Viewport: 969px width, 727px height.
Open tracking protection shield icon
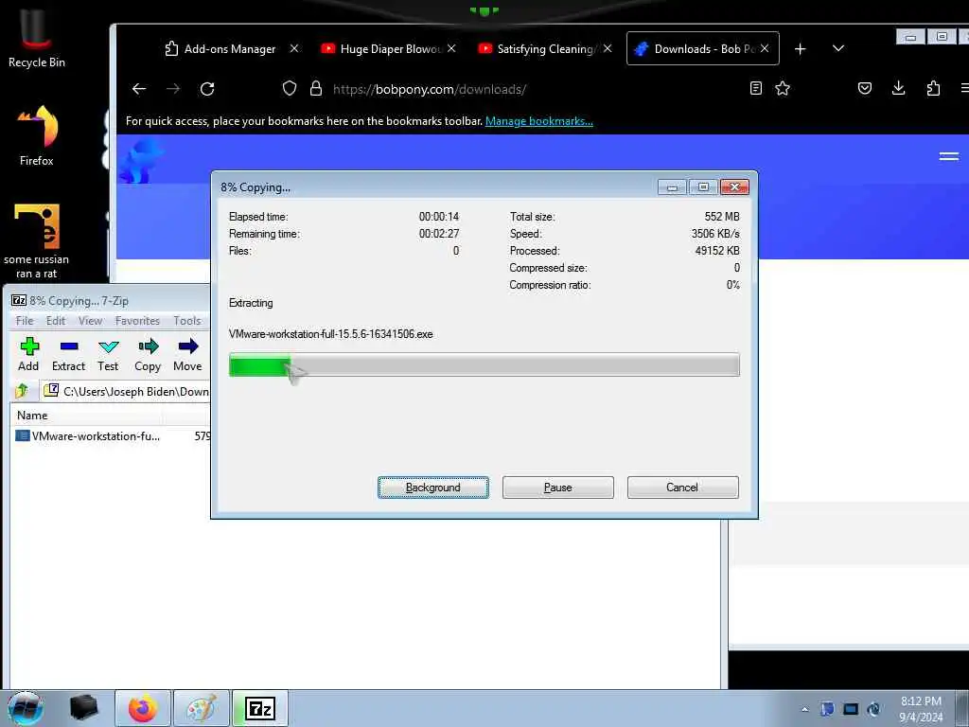click(x=290, y=88)
